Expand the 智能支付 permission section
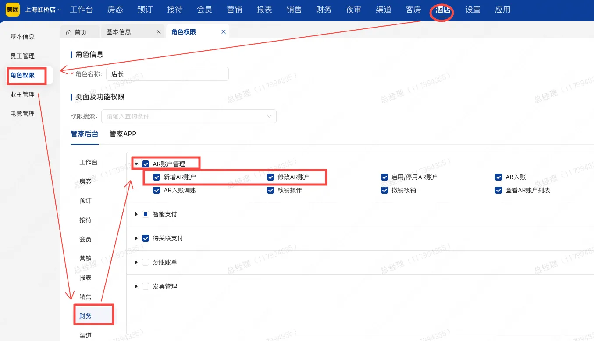 [136, 214]
